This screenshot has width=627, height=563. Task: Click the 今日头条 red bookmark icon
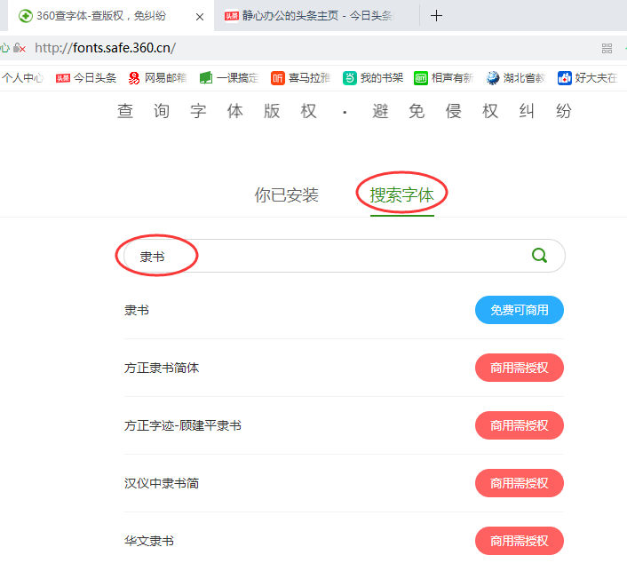(62, 78)
